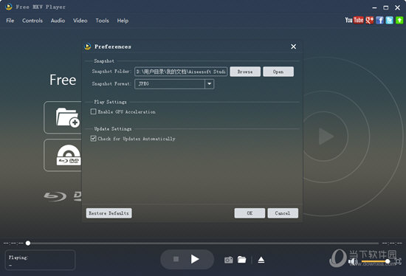Click the Open button for snapshot folder
Image resolution: width=406 pixels, height=276 pixels.
tap(278, 72)
